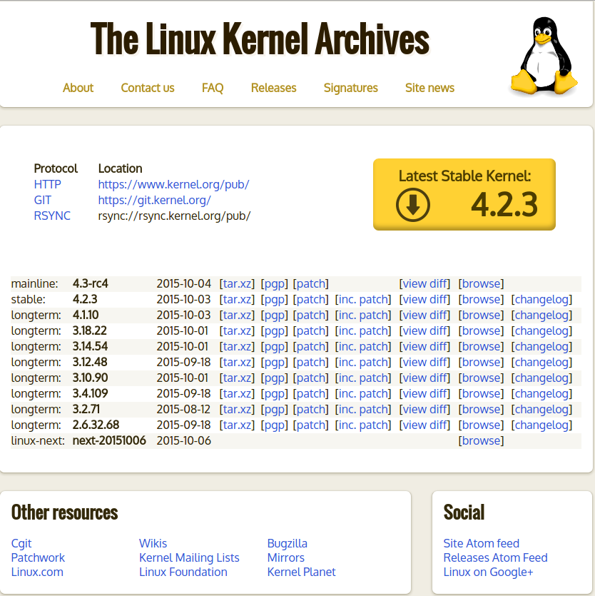Open the Site news page

429,88
